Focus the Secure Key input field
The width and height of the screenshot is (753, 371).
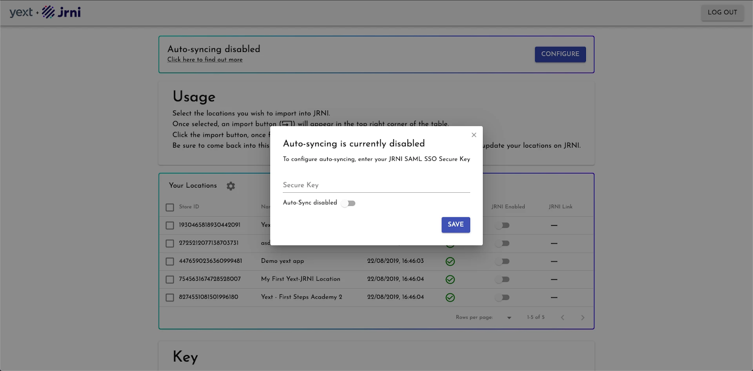(376, 185)
